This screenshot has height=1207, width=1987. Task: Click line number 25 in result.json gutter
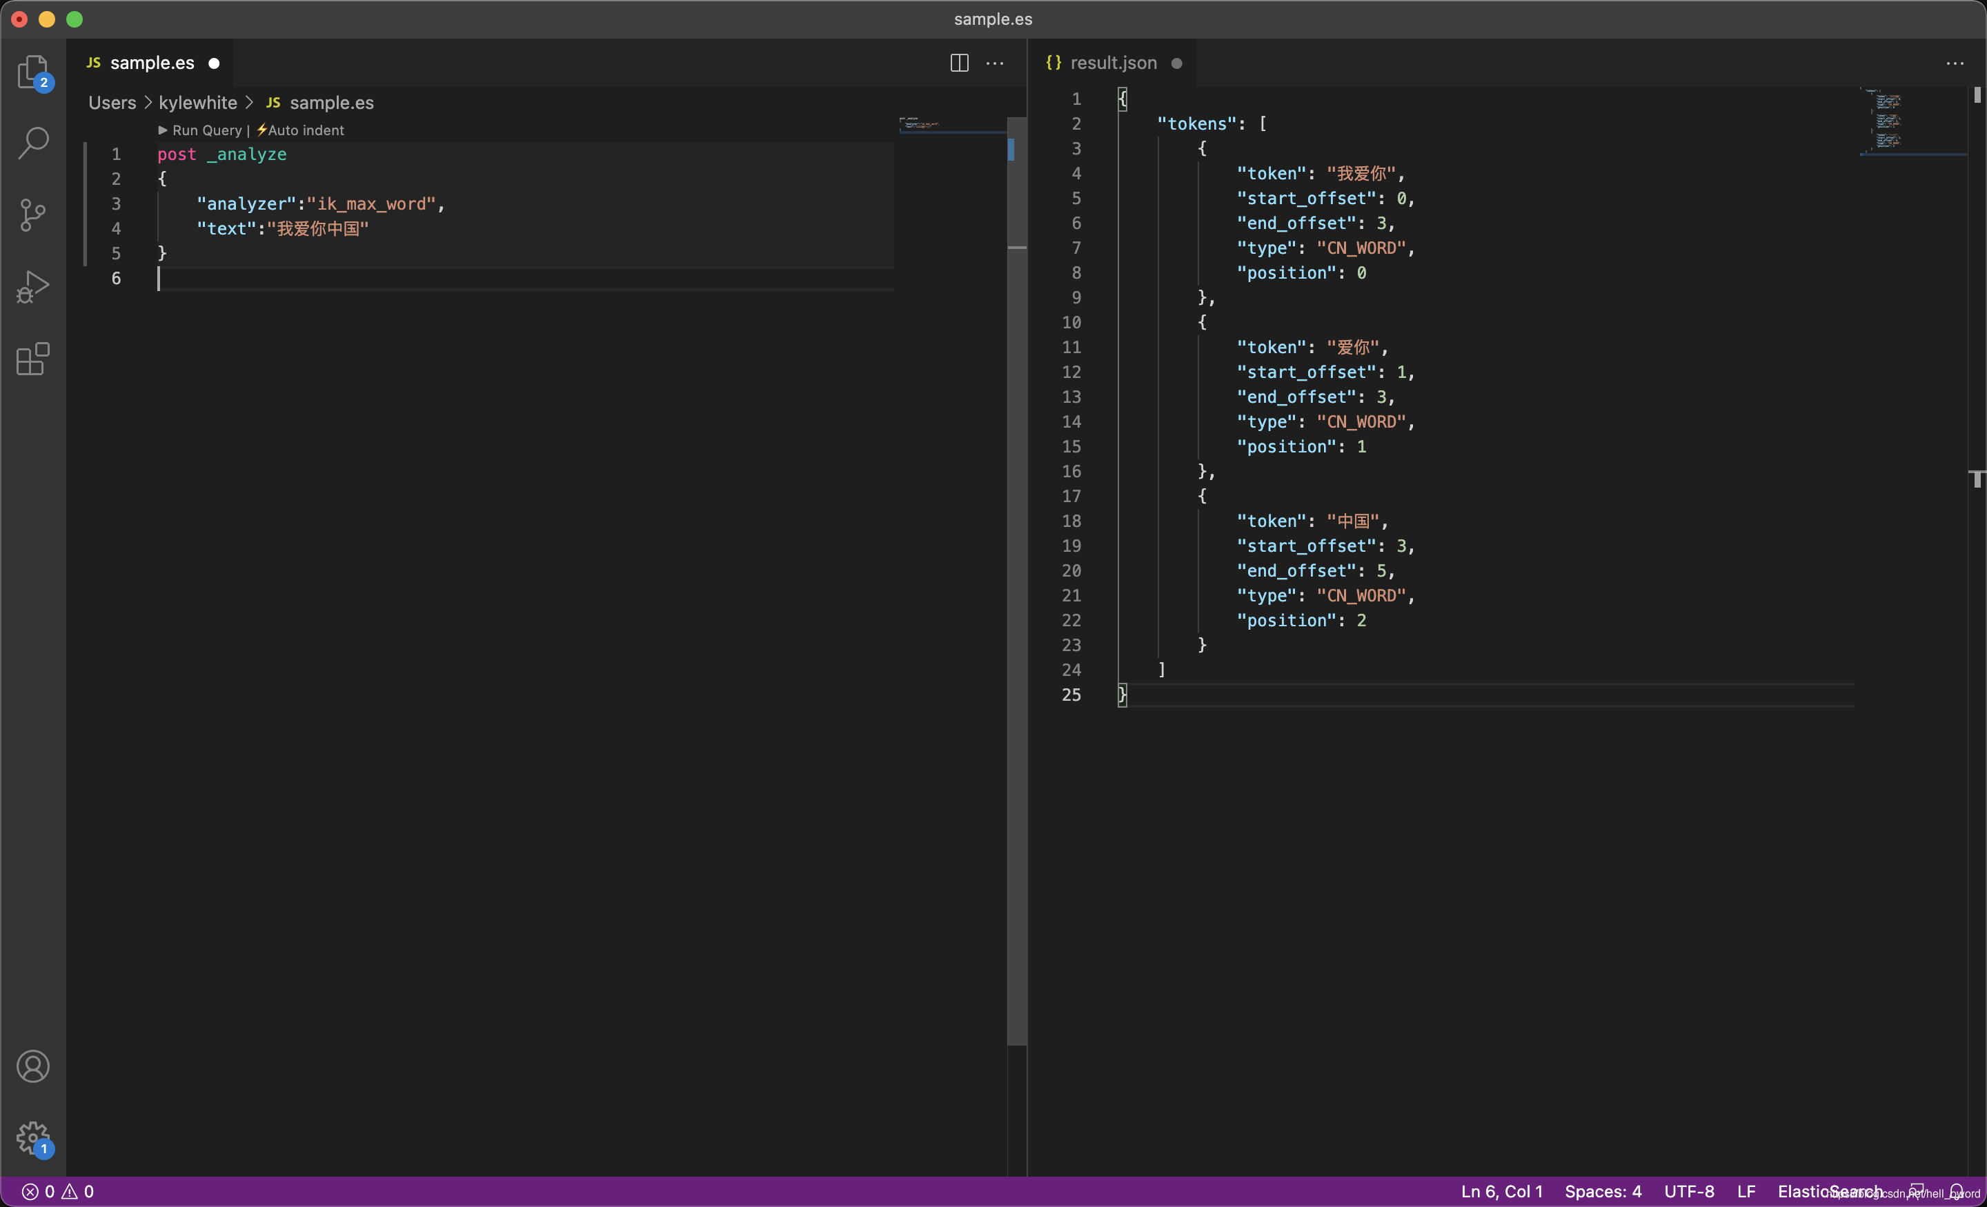[1071, 695]
